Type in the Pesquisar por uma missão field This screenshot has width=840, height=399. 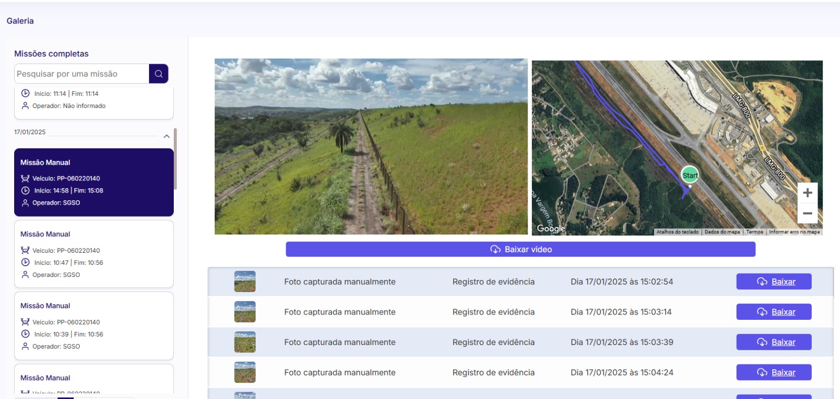[82, 74]
